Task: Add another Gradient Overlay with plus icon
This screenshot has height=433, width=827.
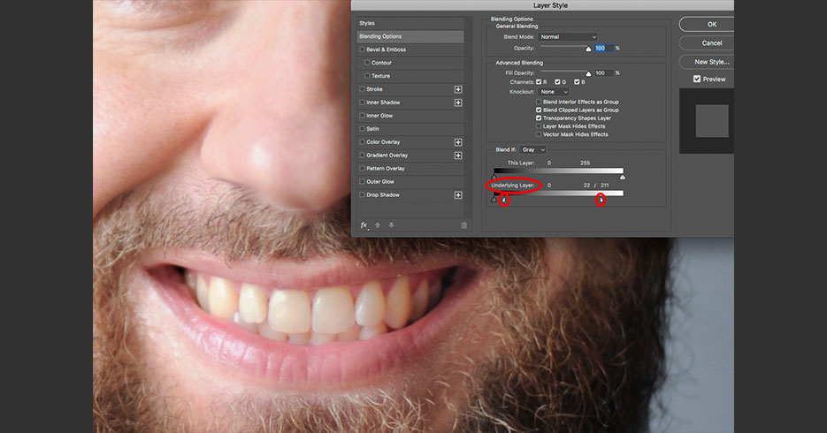Action: (458, 156)
